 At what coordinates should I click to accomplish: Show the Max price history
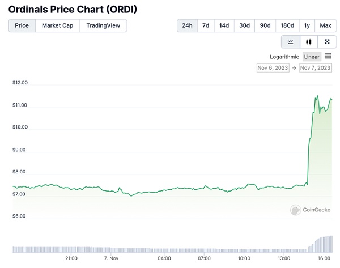tap(325, 25)
